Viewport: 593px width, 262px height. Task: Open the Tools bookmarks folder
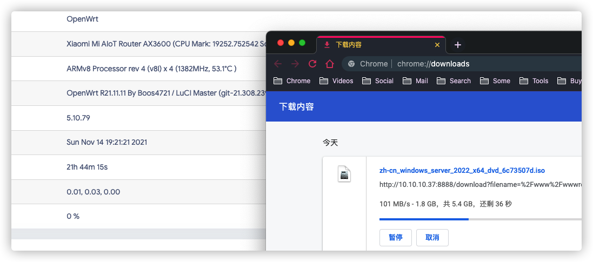(534, 81)
